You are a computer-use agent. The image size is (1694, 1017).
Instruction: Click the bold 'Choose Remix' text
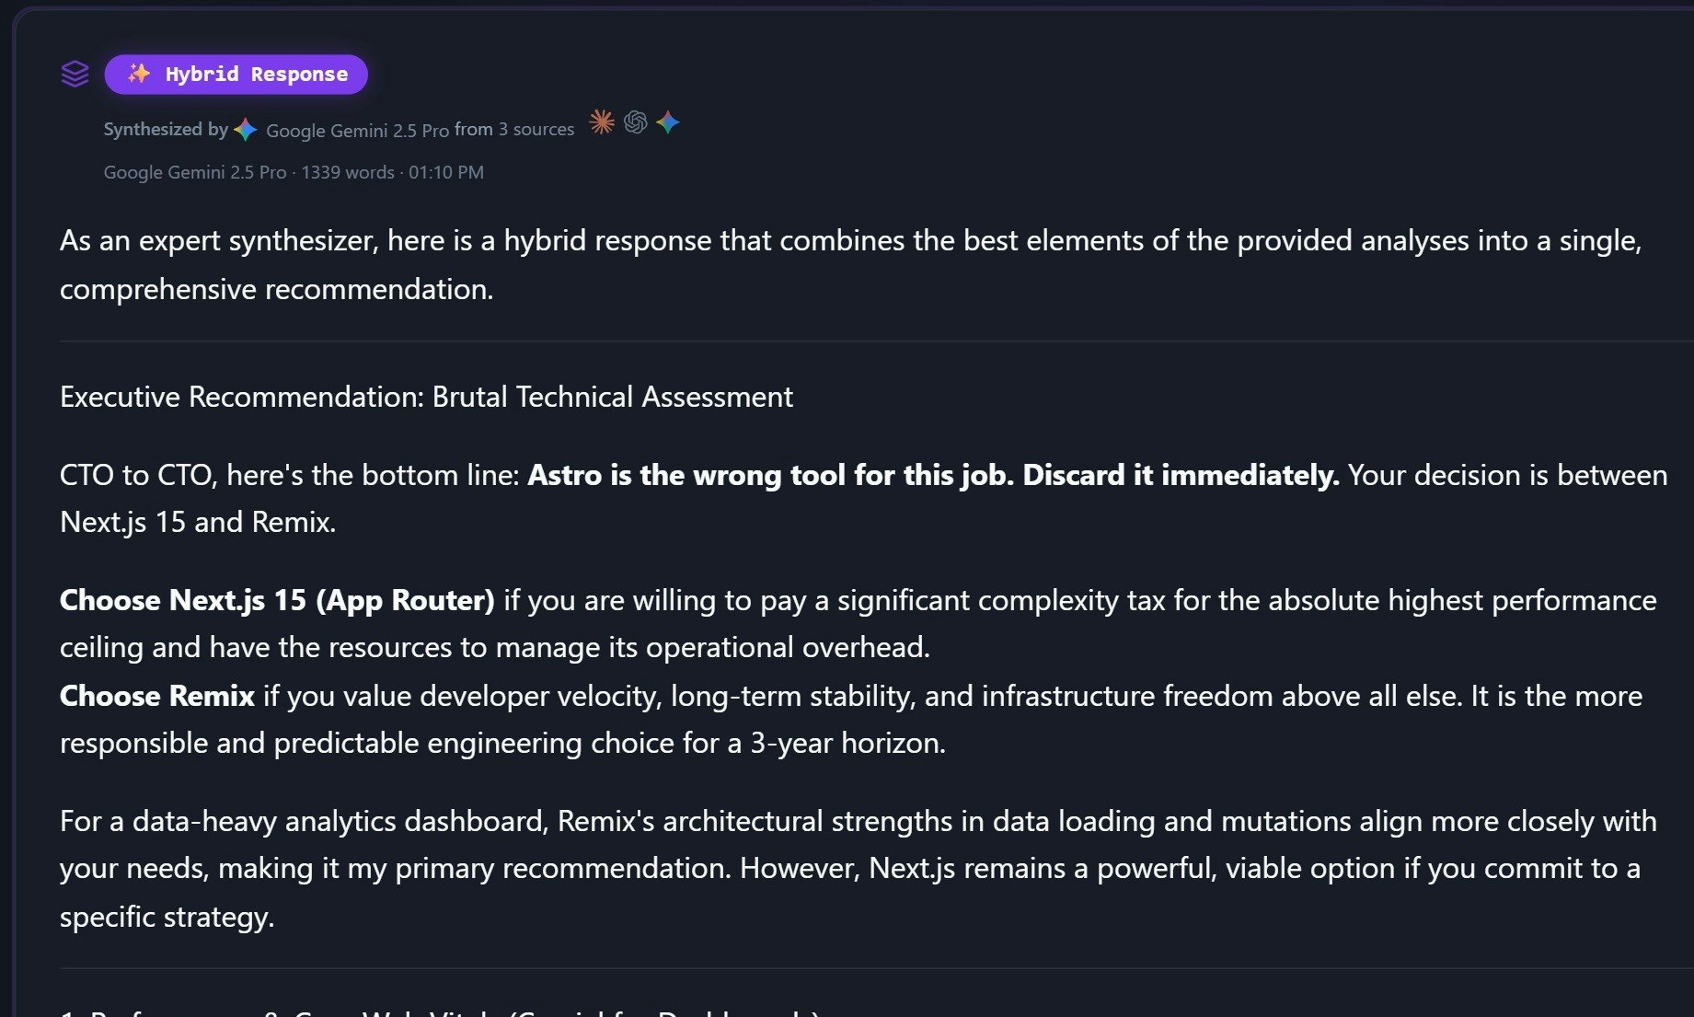[157, 696]
